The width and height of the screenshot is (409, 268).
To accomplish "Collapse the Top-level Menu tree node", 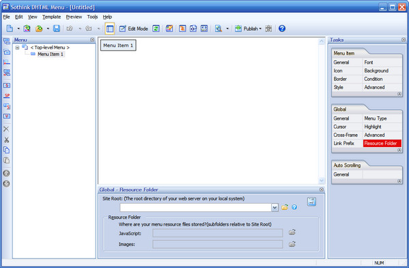I will pyautogui.click(x=17, y=48).
